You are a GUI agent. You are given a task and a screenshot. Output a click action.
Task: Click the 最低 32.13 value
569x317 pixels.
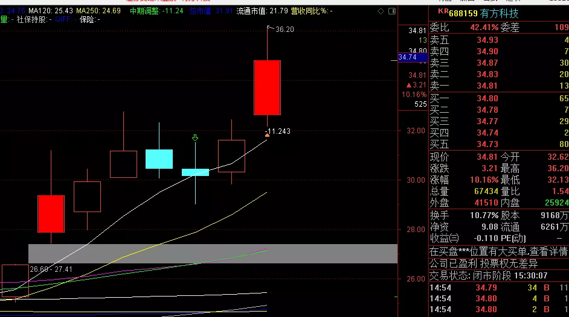coord(558,180)
